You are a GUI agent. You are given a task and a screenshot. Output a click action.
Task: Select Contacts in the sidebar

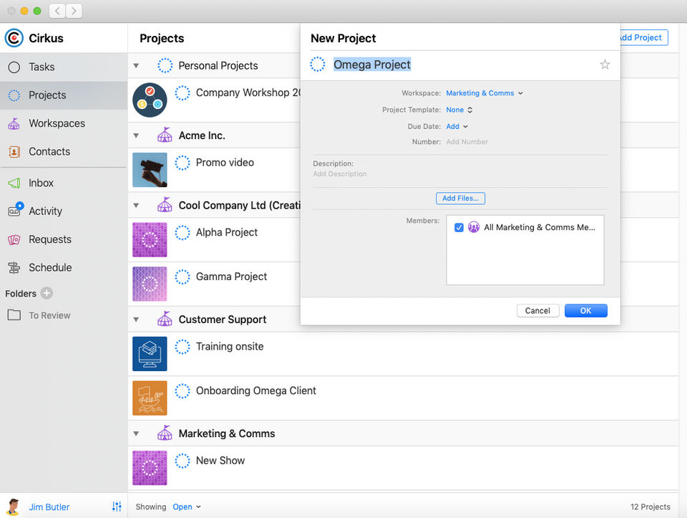49,151
